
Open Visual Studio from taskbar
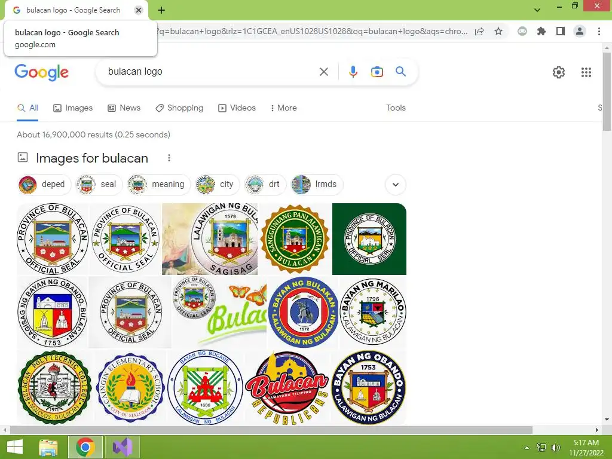pyautogui.click(x=123, y=447)
